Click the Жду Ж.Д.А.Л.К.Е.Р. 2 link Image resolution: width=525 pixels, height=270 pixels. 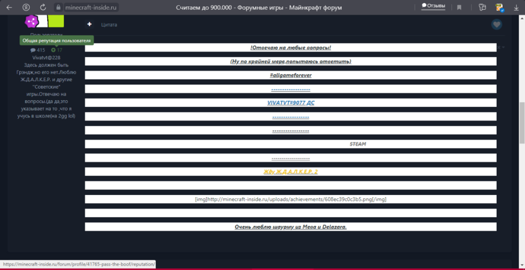(291, 172)
